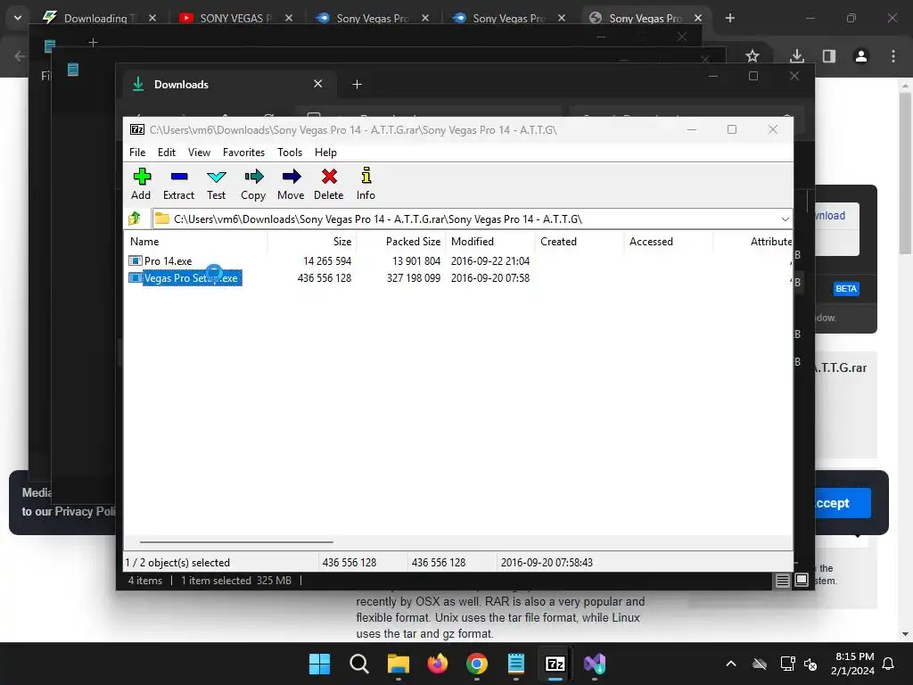
Task: Sort by the Name column header
Action: coord(144,241)
